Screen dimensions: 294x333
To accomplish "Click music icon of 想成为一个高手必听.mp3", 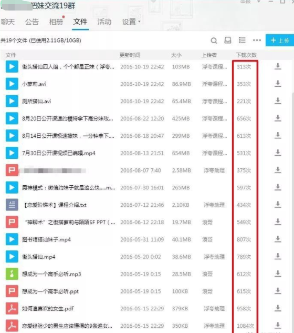I will 12,274.
